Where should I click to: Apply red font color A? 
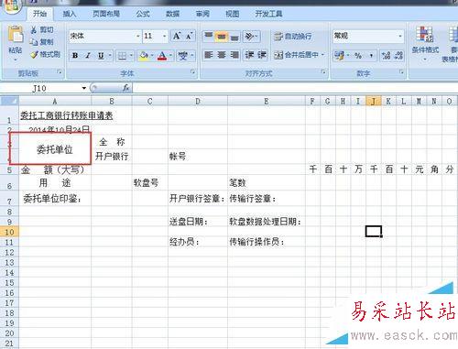[162, 56]
